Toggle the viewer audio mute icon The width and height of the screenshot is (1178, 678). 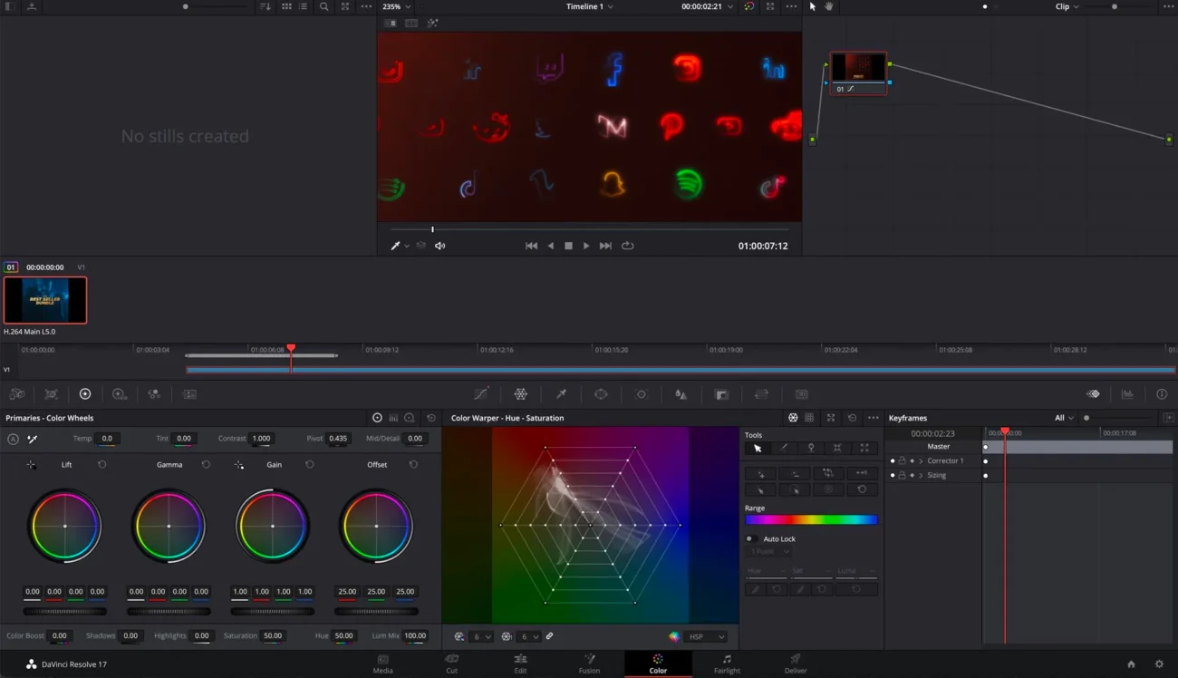pos(439,246)
